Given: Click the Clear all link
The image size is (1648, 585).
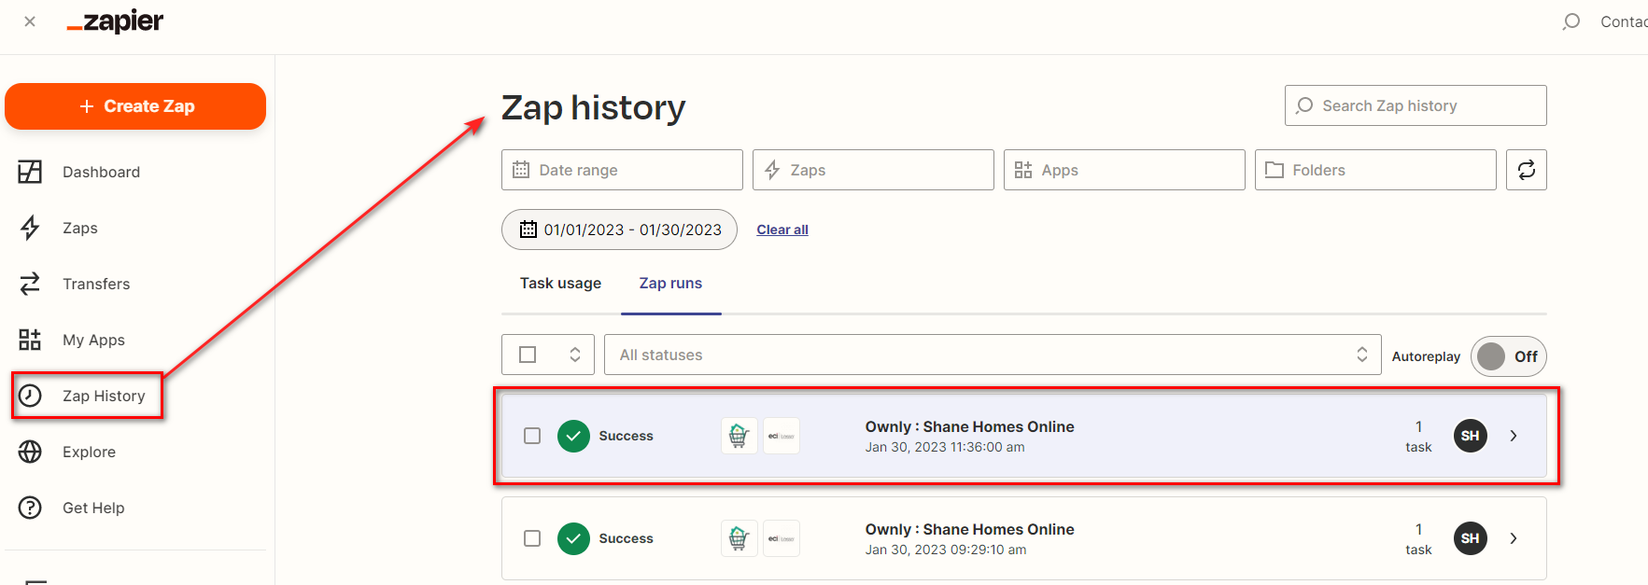Looking at the screenshot, I should [782, 230].
